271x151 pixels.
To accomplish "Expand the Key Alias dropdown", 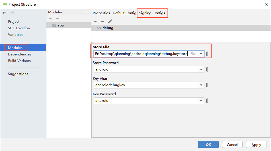I will (201, 85).
